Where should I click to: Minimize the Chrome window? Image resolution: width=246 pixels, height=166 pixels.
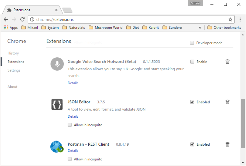click(x=212, y=5)
